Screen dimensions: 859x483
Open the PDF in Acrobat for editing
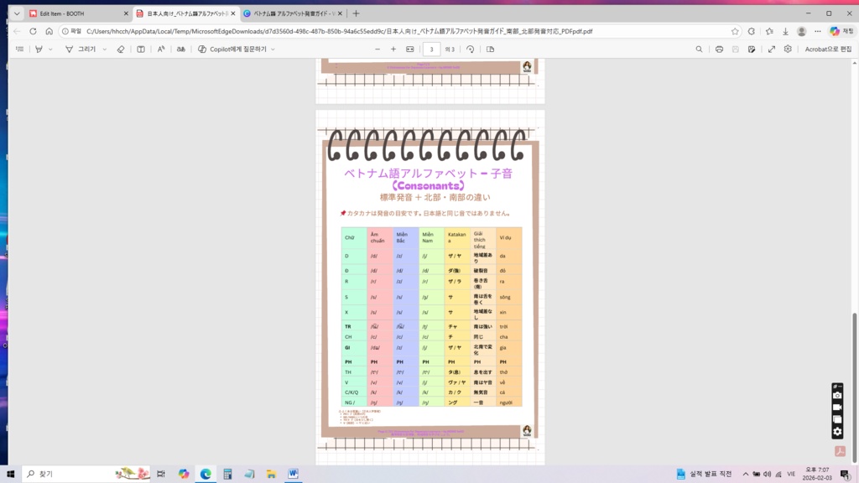tap(829, 49)
